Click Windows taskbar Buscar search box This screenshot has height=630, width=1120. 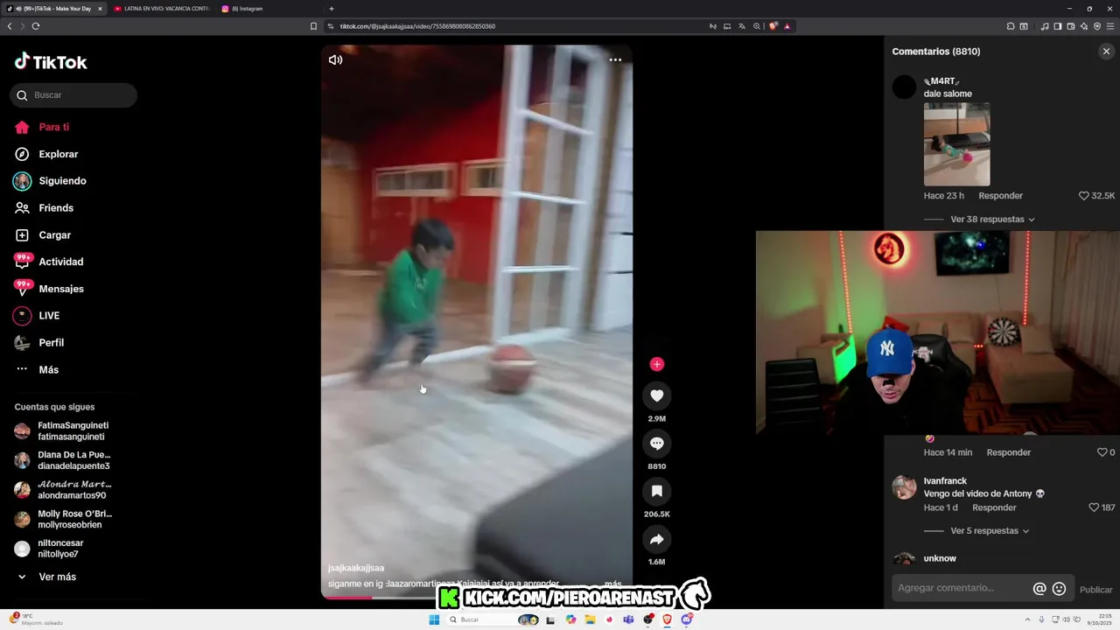(x=492, y=619)
